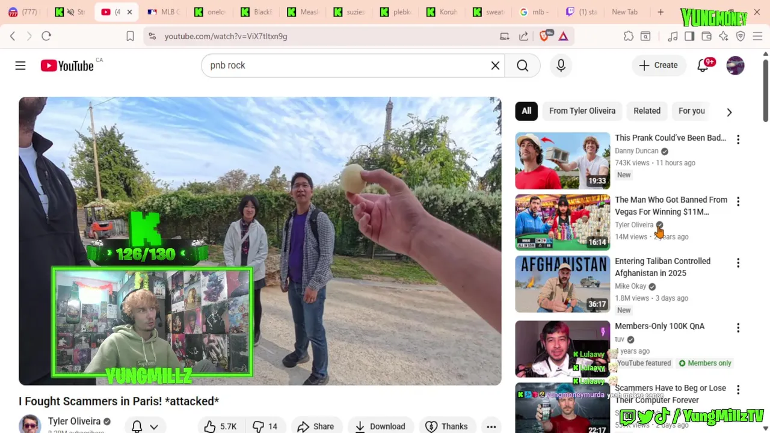
Task: Open the Afghanistan video thumbnail
Action: click(x=562, y=284)
